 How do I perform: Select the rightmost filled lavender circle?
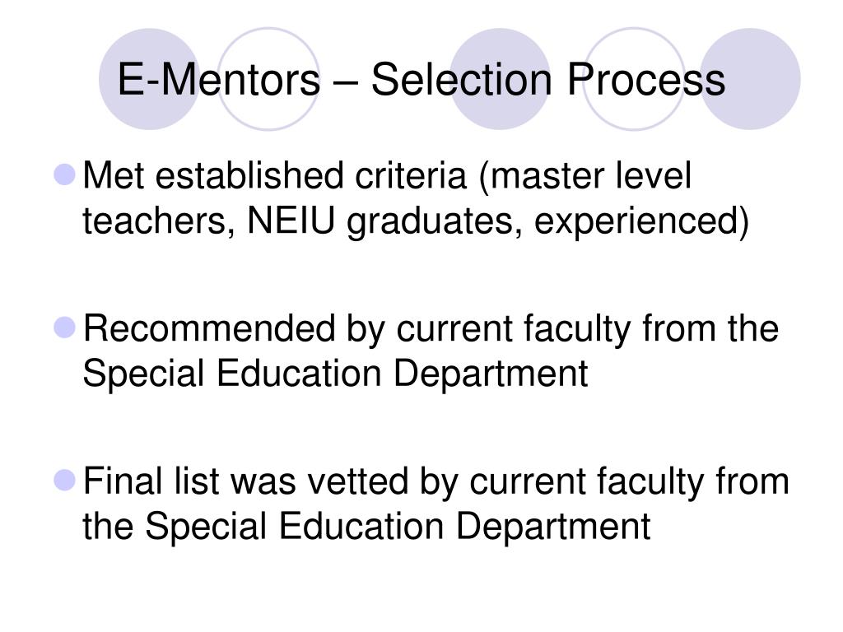coord(750,79)
